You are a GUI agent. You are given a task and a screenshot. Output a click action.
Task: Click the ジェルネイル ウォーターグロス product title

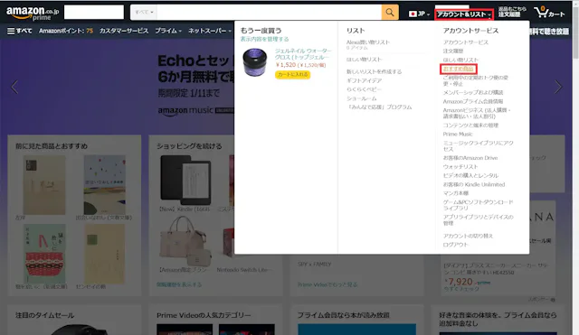pos(303,54)
